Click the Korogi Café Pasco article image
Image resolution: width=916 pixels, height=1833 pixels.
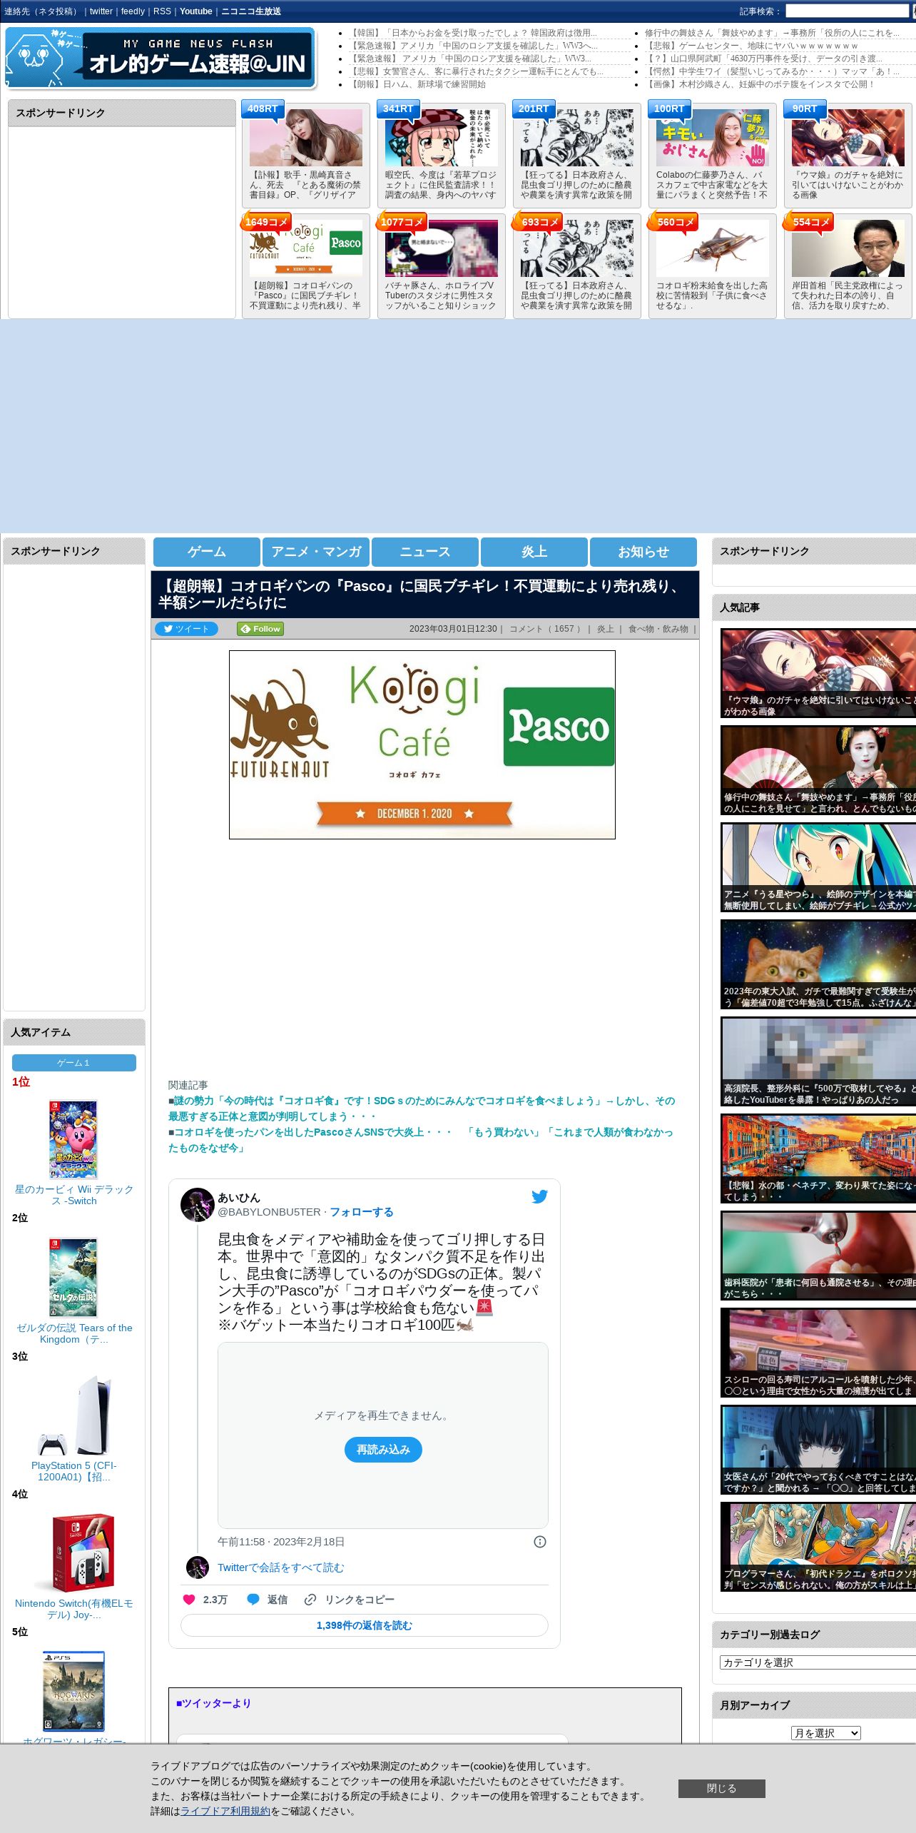point(422,744)
